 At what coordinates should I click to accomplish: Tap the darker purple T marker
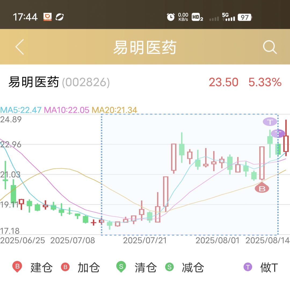coord(278,134)
